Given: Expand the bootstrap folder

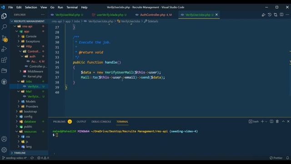Looking at the screenshot, I should (29, 112).
